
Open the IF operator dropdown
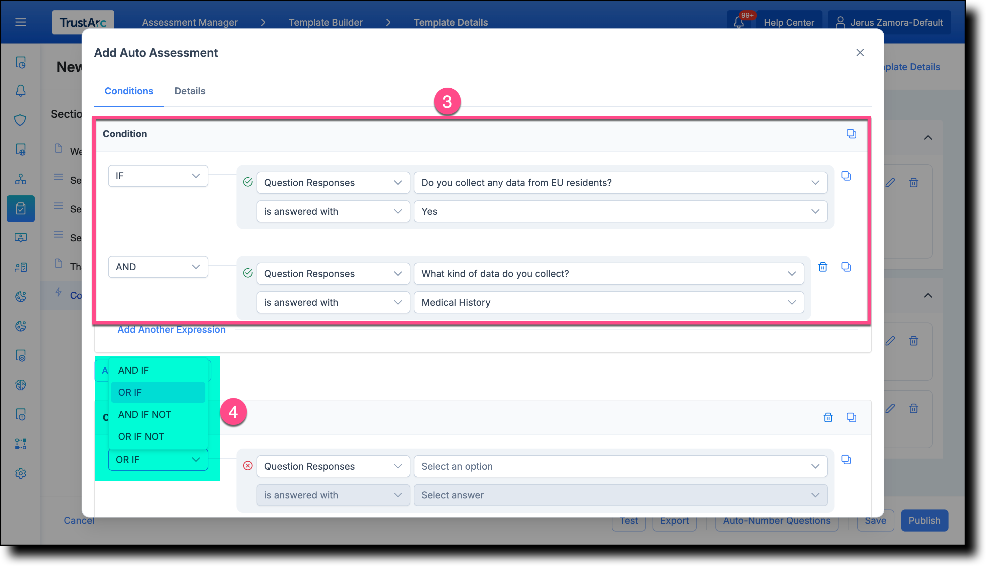[158, 176]
